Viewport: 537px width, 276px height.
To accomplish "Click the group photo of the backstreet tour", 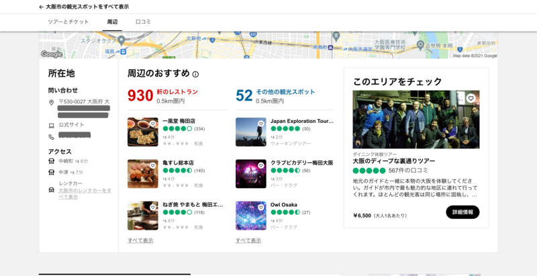I will click(416, 119).
